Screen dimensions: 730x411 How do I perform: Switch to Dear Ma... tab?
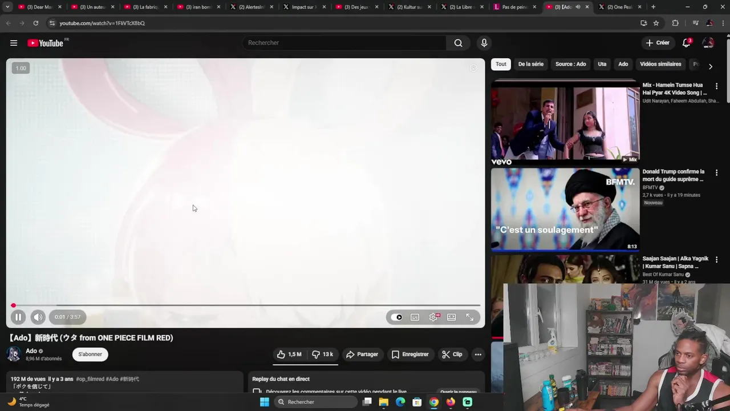pyautogui.click(x=39, y=7)
